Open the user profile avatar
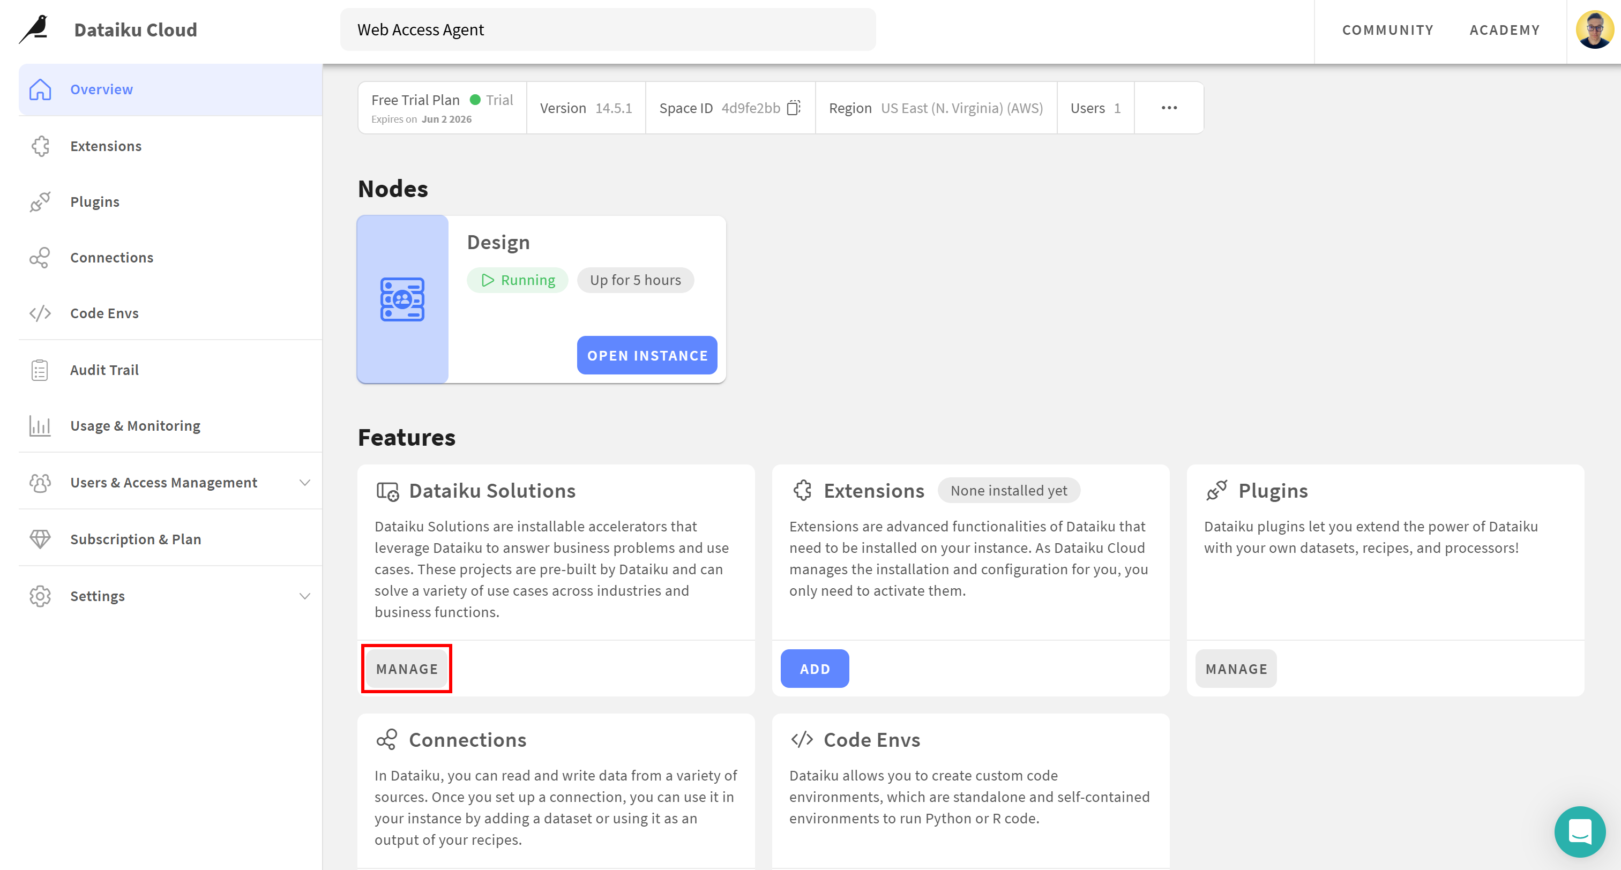The image size is (1621, 870). [1595, 29]
